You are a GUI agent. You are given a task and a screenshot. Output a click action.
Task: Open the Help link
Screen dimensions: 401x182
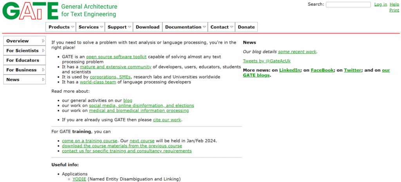point(394,4)
